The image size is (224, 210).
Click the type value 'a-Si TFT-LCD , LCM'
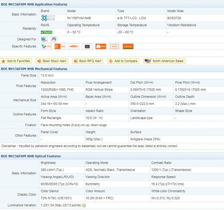(132, 18)
